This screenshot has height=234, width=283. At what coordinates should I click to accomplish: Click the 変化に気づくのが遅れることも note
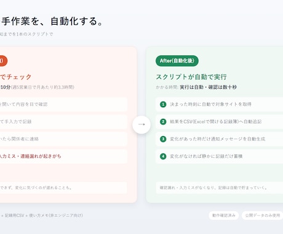tap(63, 188)
